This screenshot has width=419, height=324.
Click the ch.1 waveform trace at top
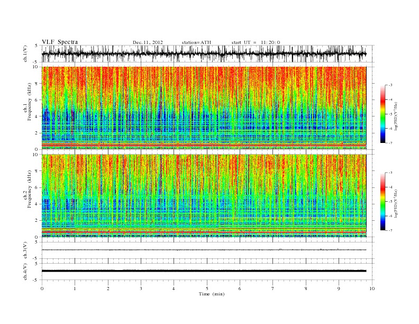pyautogui.click(x=204, y=53)
